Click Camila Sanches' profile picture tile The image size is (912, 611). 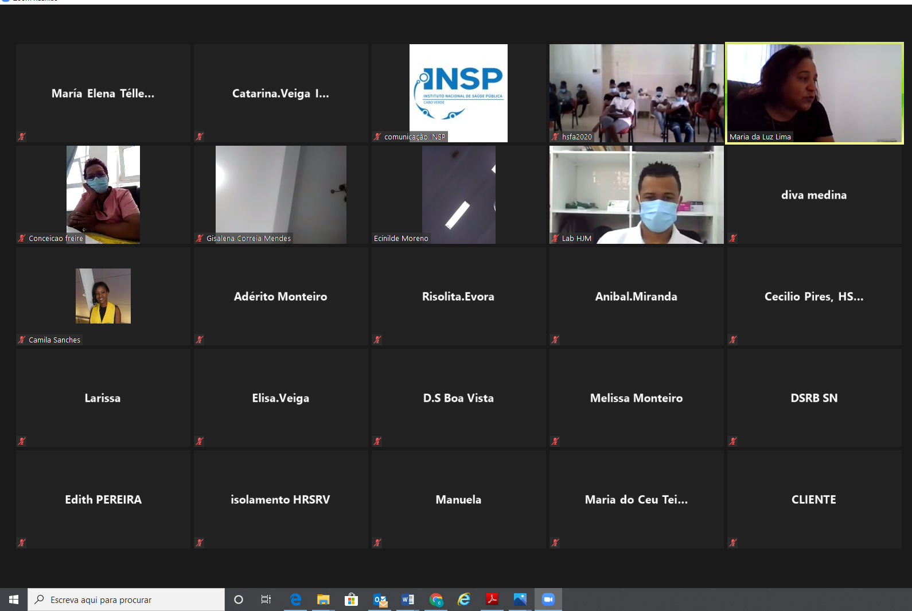pyautogui.click(x=103, y=296)
